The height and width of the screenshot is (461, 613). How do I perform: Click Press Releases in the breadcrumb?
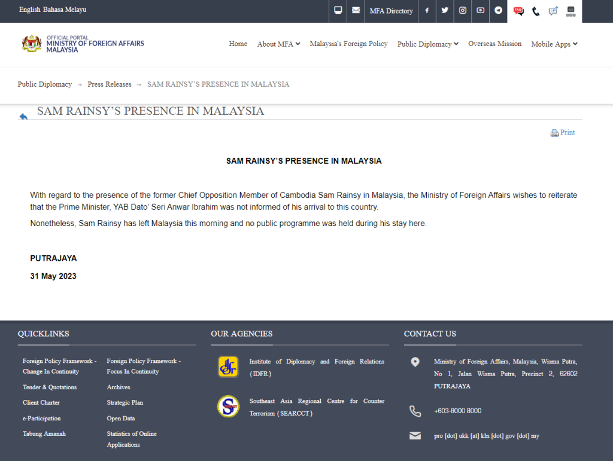110,84
